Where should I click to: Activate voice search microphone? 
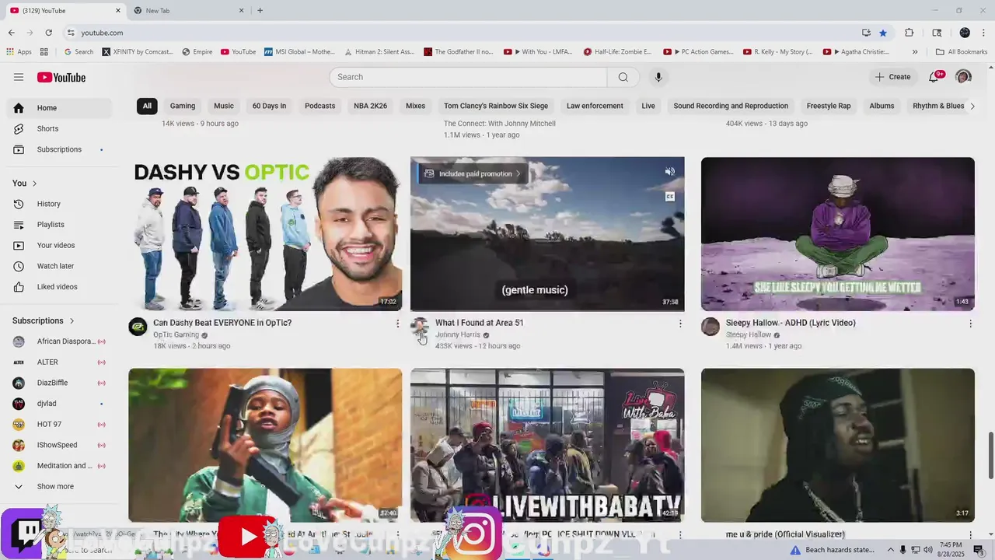click(658, 77)
